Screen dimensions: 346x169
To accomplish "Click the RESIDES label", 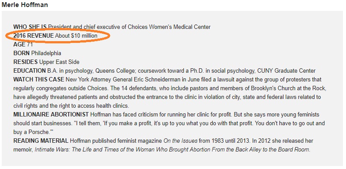I will (25, 62).
